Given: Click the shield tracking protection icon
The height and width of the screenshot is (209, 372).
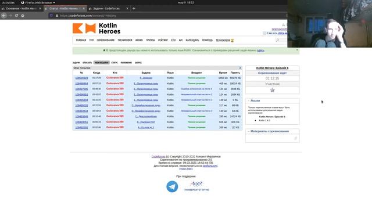Looking at the screenshot, I should click(51, 16).
